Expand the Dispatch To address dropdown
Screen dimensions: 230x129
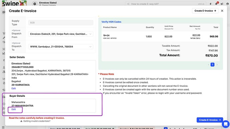point(61,47)
